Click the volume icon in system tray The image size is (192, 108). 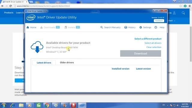178,105
